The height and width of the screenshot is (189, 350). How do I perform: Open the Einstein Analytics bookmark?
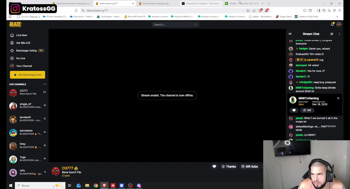[x=55, y=17]
